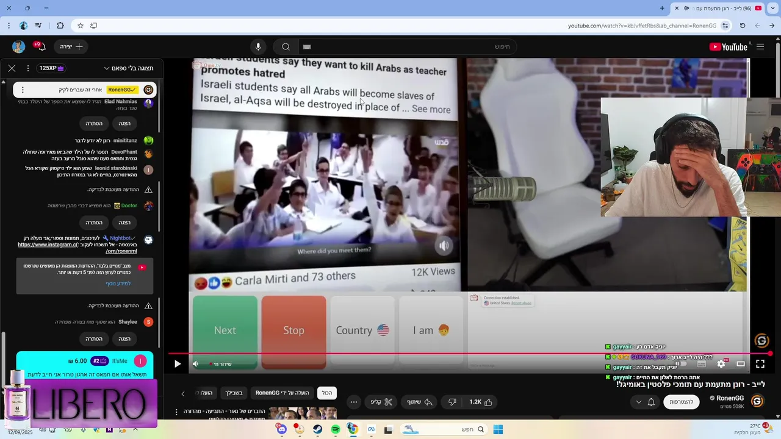
Task: Play the video
Action: point(178,364)
